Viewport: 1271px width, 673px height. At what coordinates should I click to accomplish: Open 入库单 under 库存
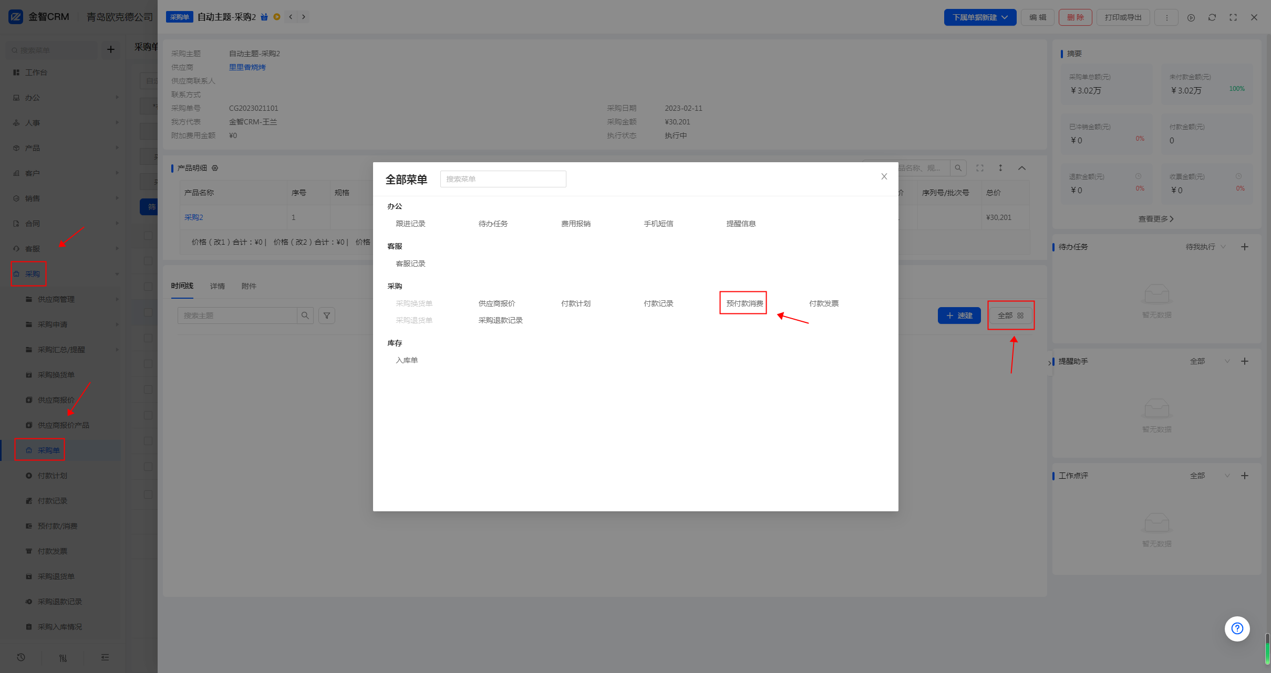[407, 360]
